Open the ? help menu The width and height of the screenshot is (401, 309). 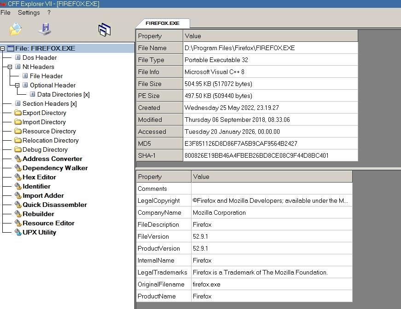(49, 12)
